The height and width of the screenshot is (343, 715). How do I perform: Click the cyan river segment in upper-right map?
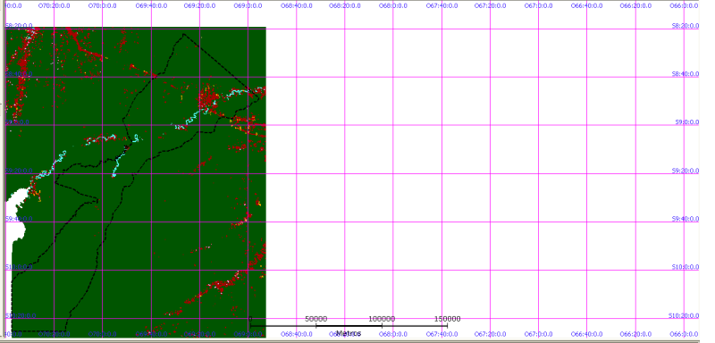point(240,93)
